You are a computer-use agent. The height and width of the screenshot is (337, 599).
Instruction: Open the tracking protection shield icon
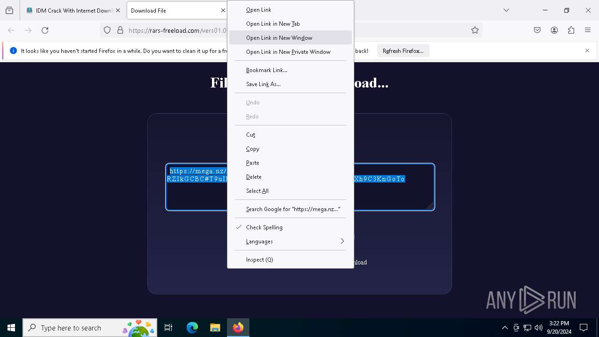coord(107,30)
